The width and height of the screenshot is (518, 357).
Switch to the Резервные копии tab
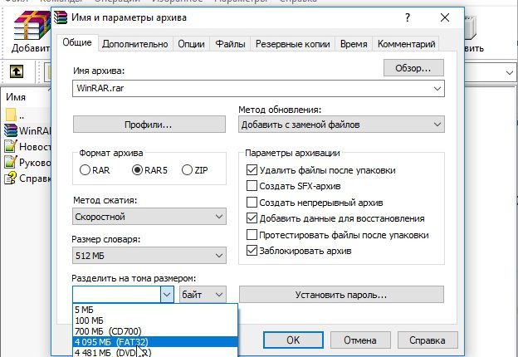(293, 44)
